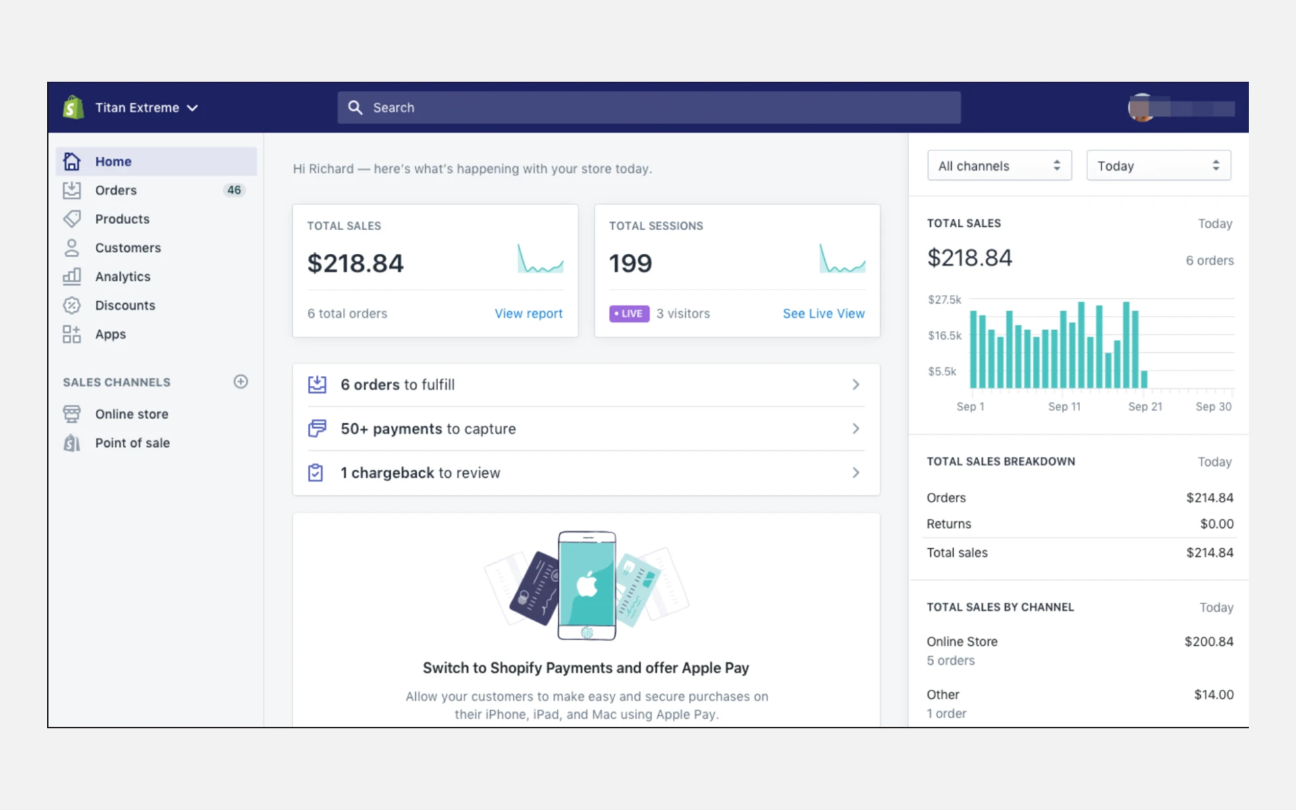
Task: Open the Orders inbox icon in sidebar
Action: pyautogui.click(x=72, y=190)
